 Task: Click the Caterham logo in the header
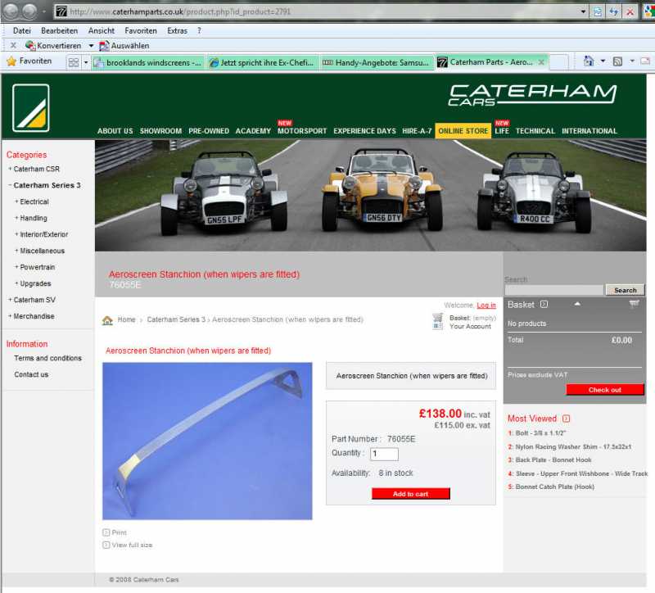click(31, 107)
